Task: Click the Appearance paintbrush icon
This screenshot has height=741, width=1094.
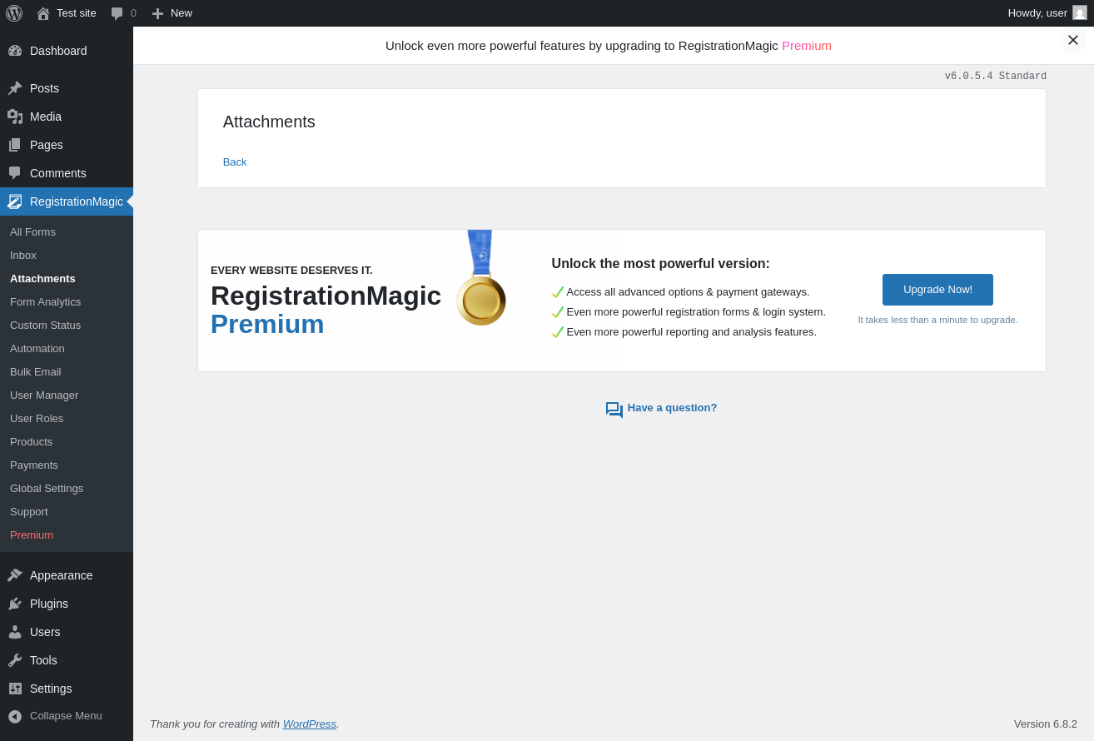Action: point(15,575)
